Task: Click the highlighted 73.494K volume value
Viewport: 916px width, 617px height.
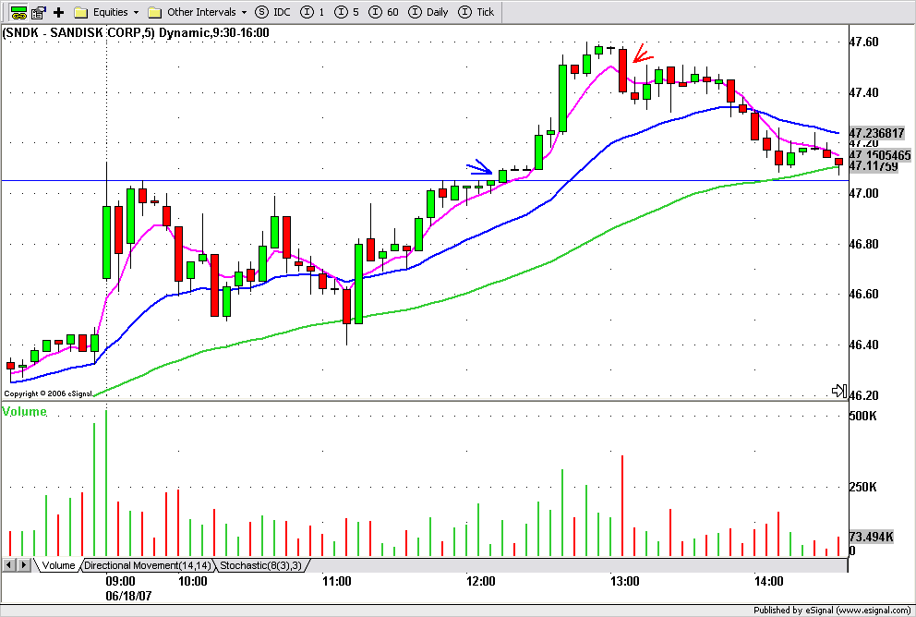Action: click(871, 537)
